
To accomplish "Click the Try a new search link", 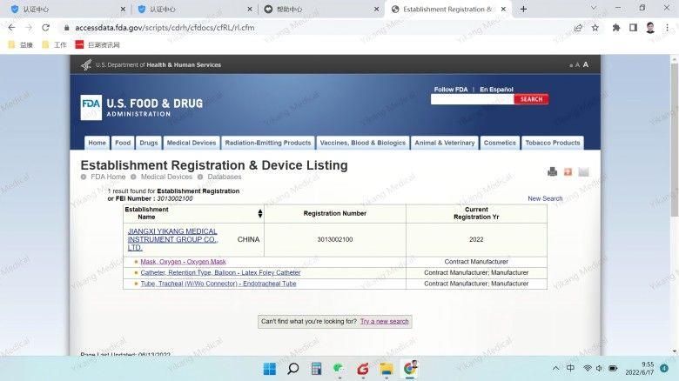I will 384,321.
